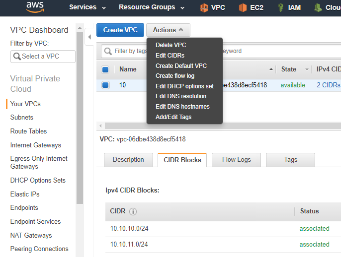
Task: Click the State column header
Action: point(289,69)
